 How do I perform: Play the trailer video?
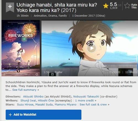[x=91, y=48]
